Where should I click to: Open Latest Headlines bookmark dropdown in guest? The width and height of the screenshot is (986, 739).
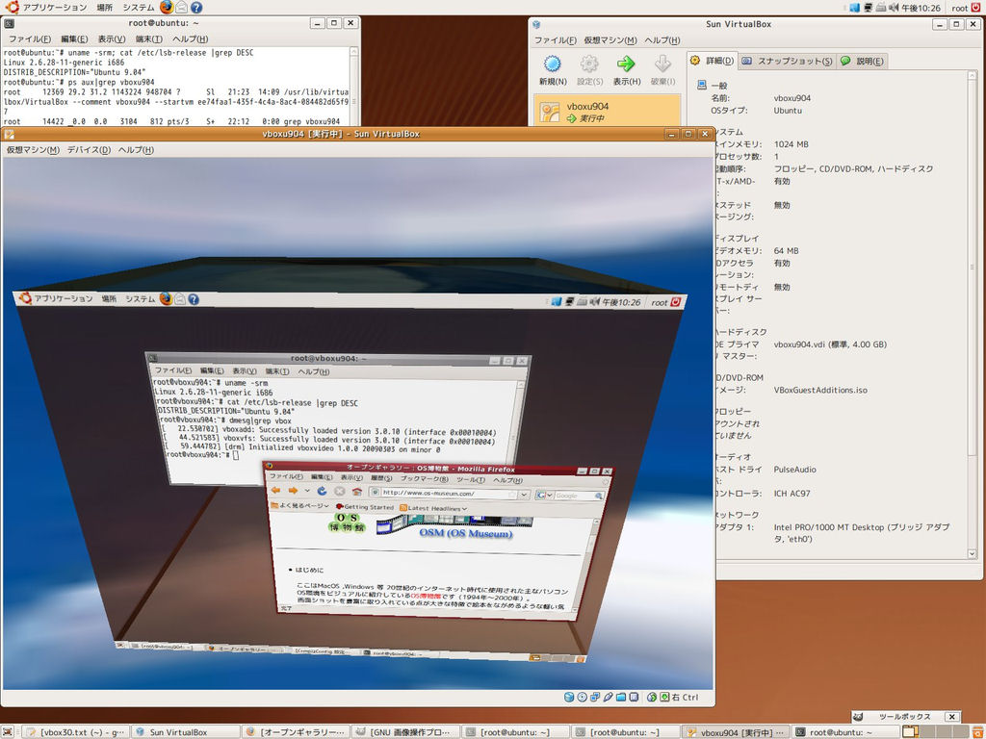pyautogui.click(x=434, y=508)
